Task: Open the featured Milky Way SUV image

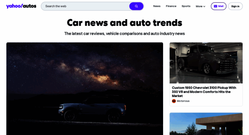Action: (85, 89)
